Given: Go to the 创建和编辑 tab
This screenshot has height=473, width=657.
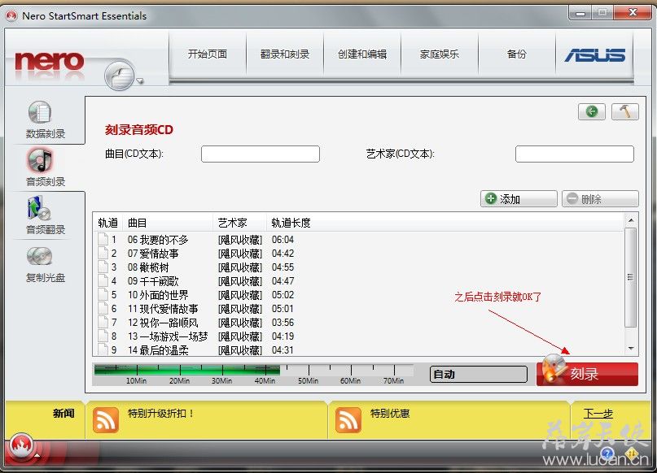Looking at the screenshot, I should click(x=362, y=54).
